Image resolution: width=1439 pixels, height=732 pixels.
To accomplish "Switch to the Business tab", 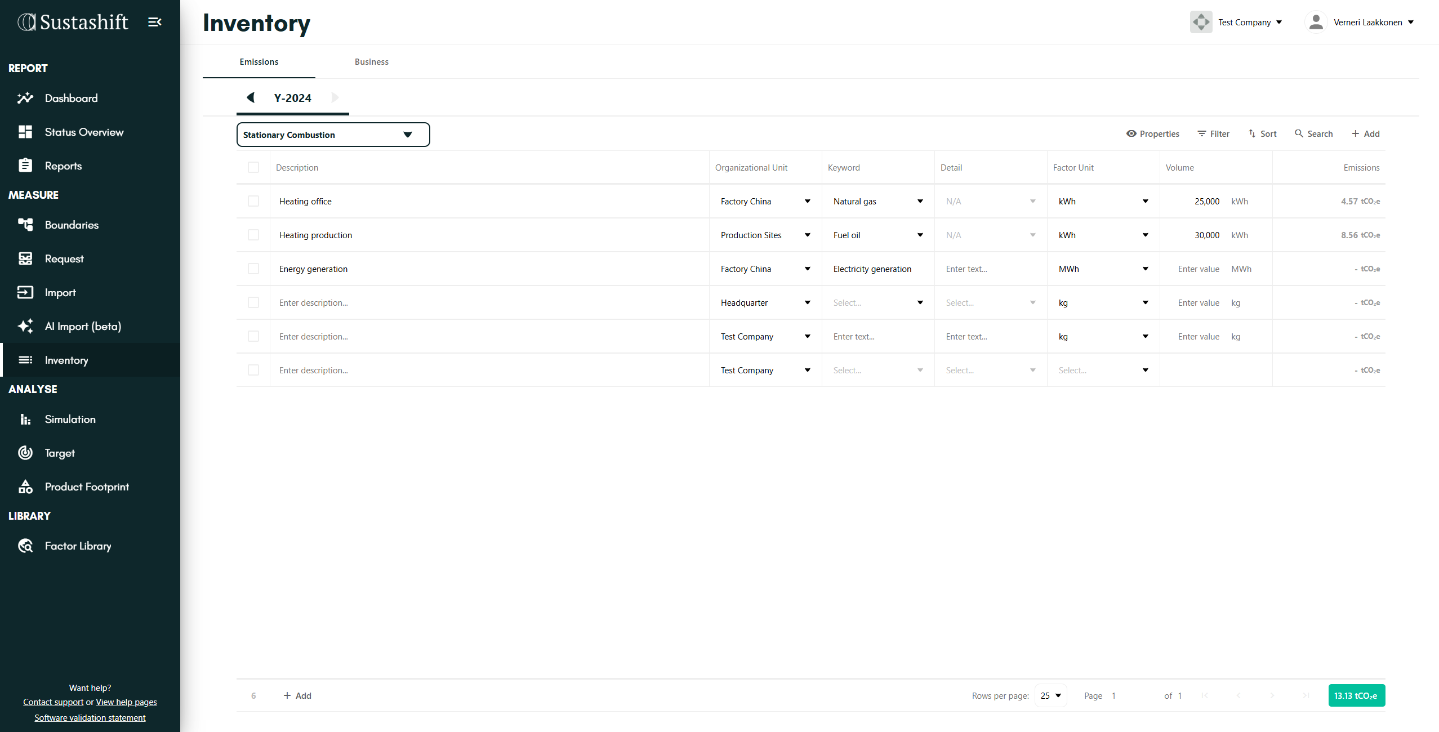I will [x=371, y=62].
